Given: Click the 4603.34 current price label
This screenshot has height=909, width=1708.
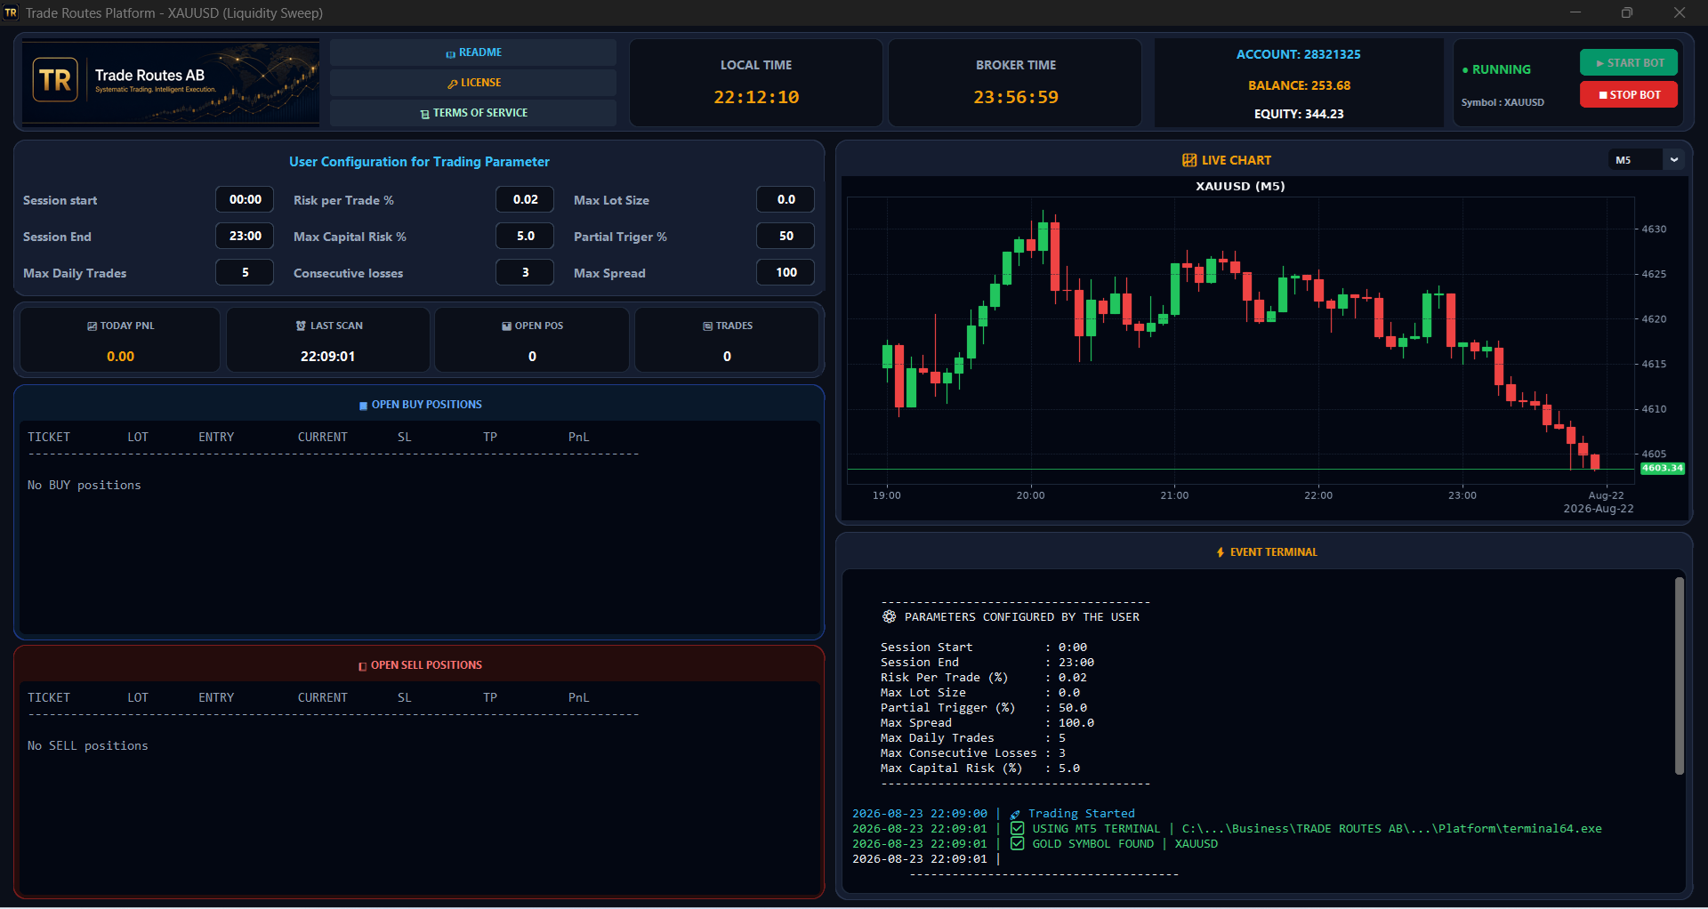Looking at the screenshot, I should [x=1663, y=468].
